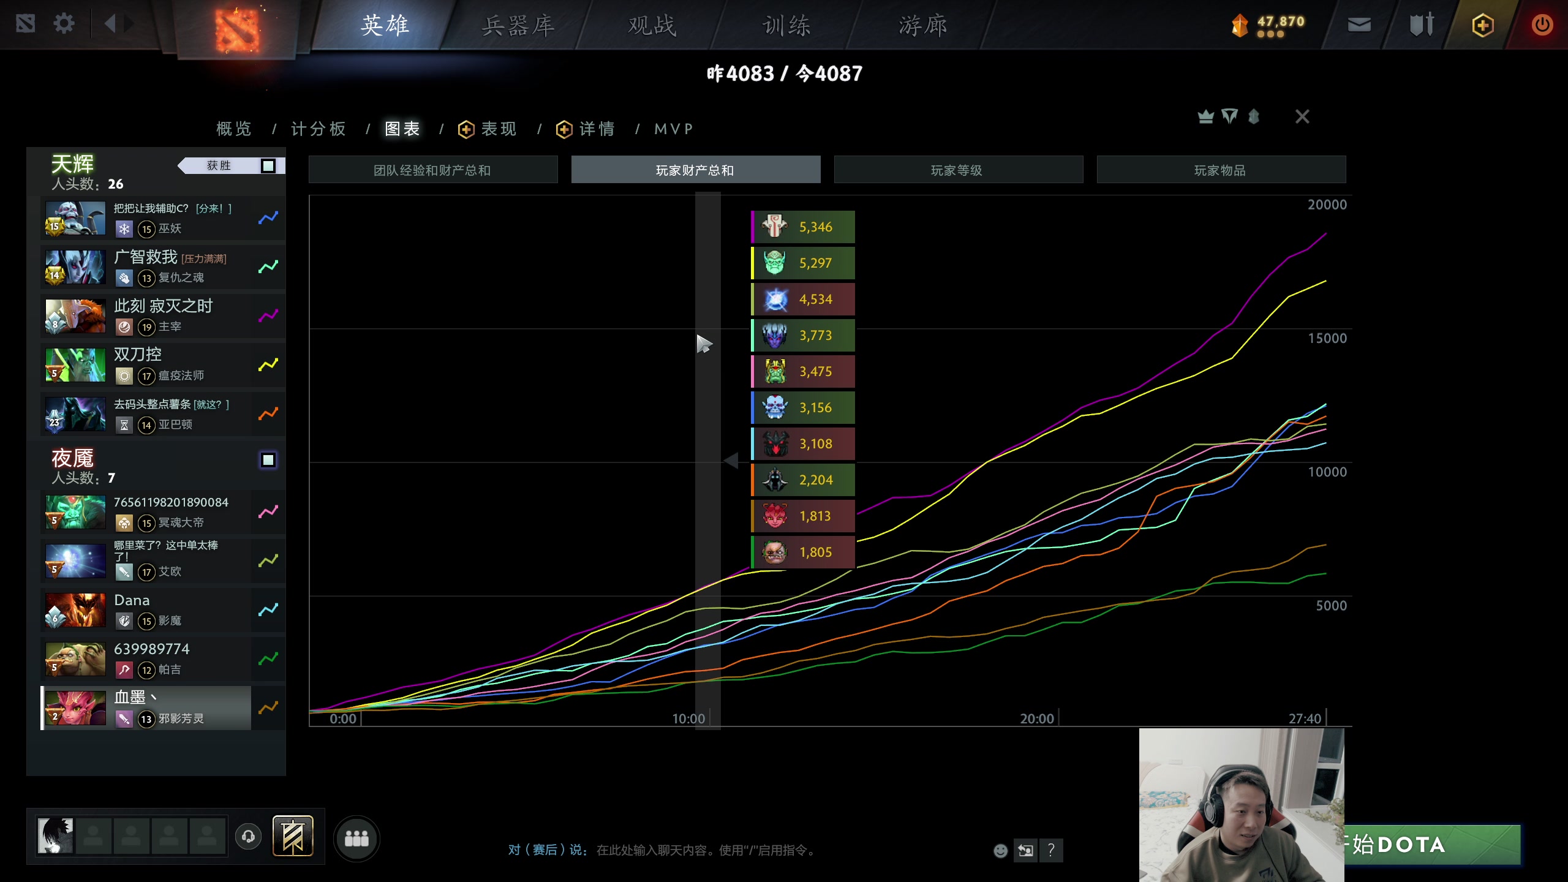Open the party group people icon

[356, 839]
